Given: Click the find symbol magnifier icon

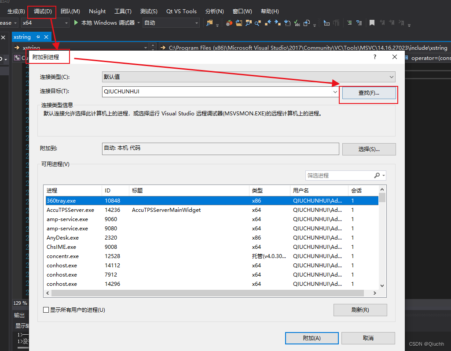Looking at the screenshot, I should point(249,23).
